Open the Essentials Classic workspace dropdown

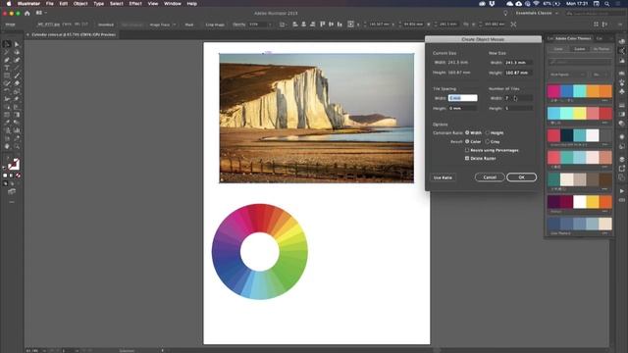537,13
